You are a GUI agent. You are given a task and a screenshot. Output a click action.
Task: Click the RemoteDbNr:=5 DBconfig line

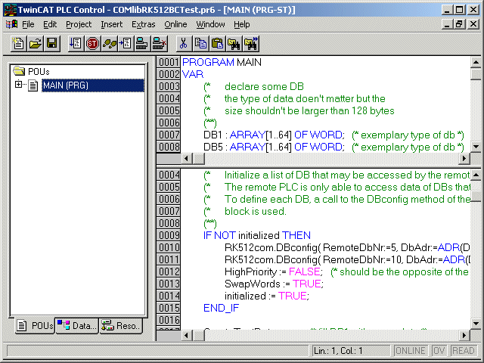347,247
